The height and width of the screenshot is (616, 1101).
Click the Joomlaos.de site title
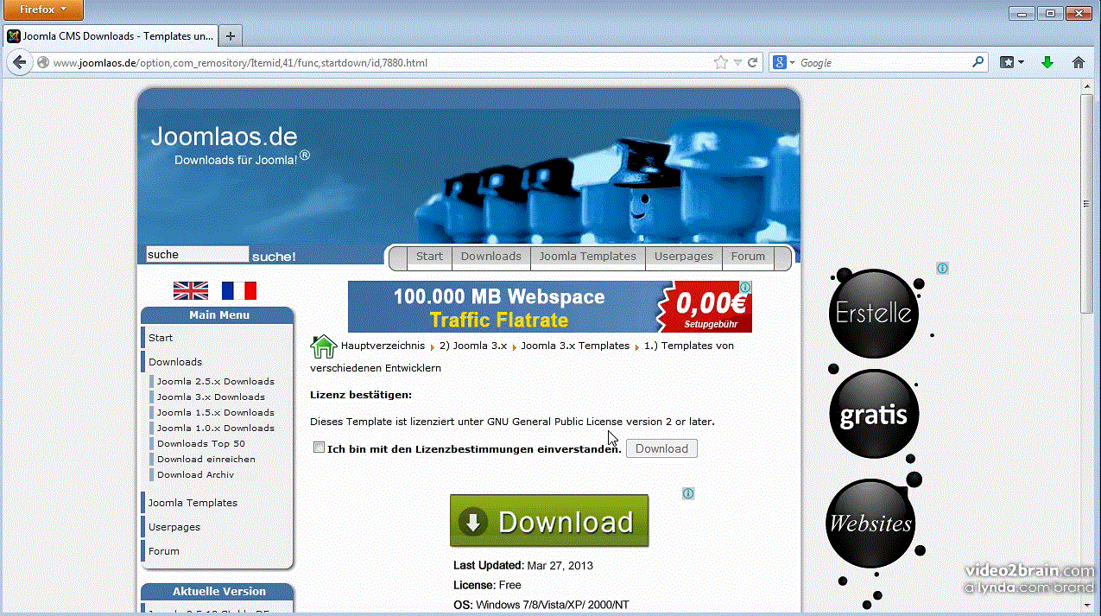(224, 137)
